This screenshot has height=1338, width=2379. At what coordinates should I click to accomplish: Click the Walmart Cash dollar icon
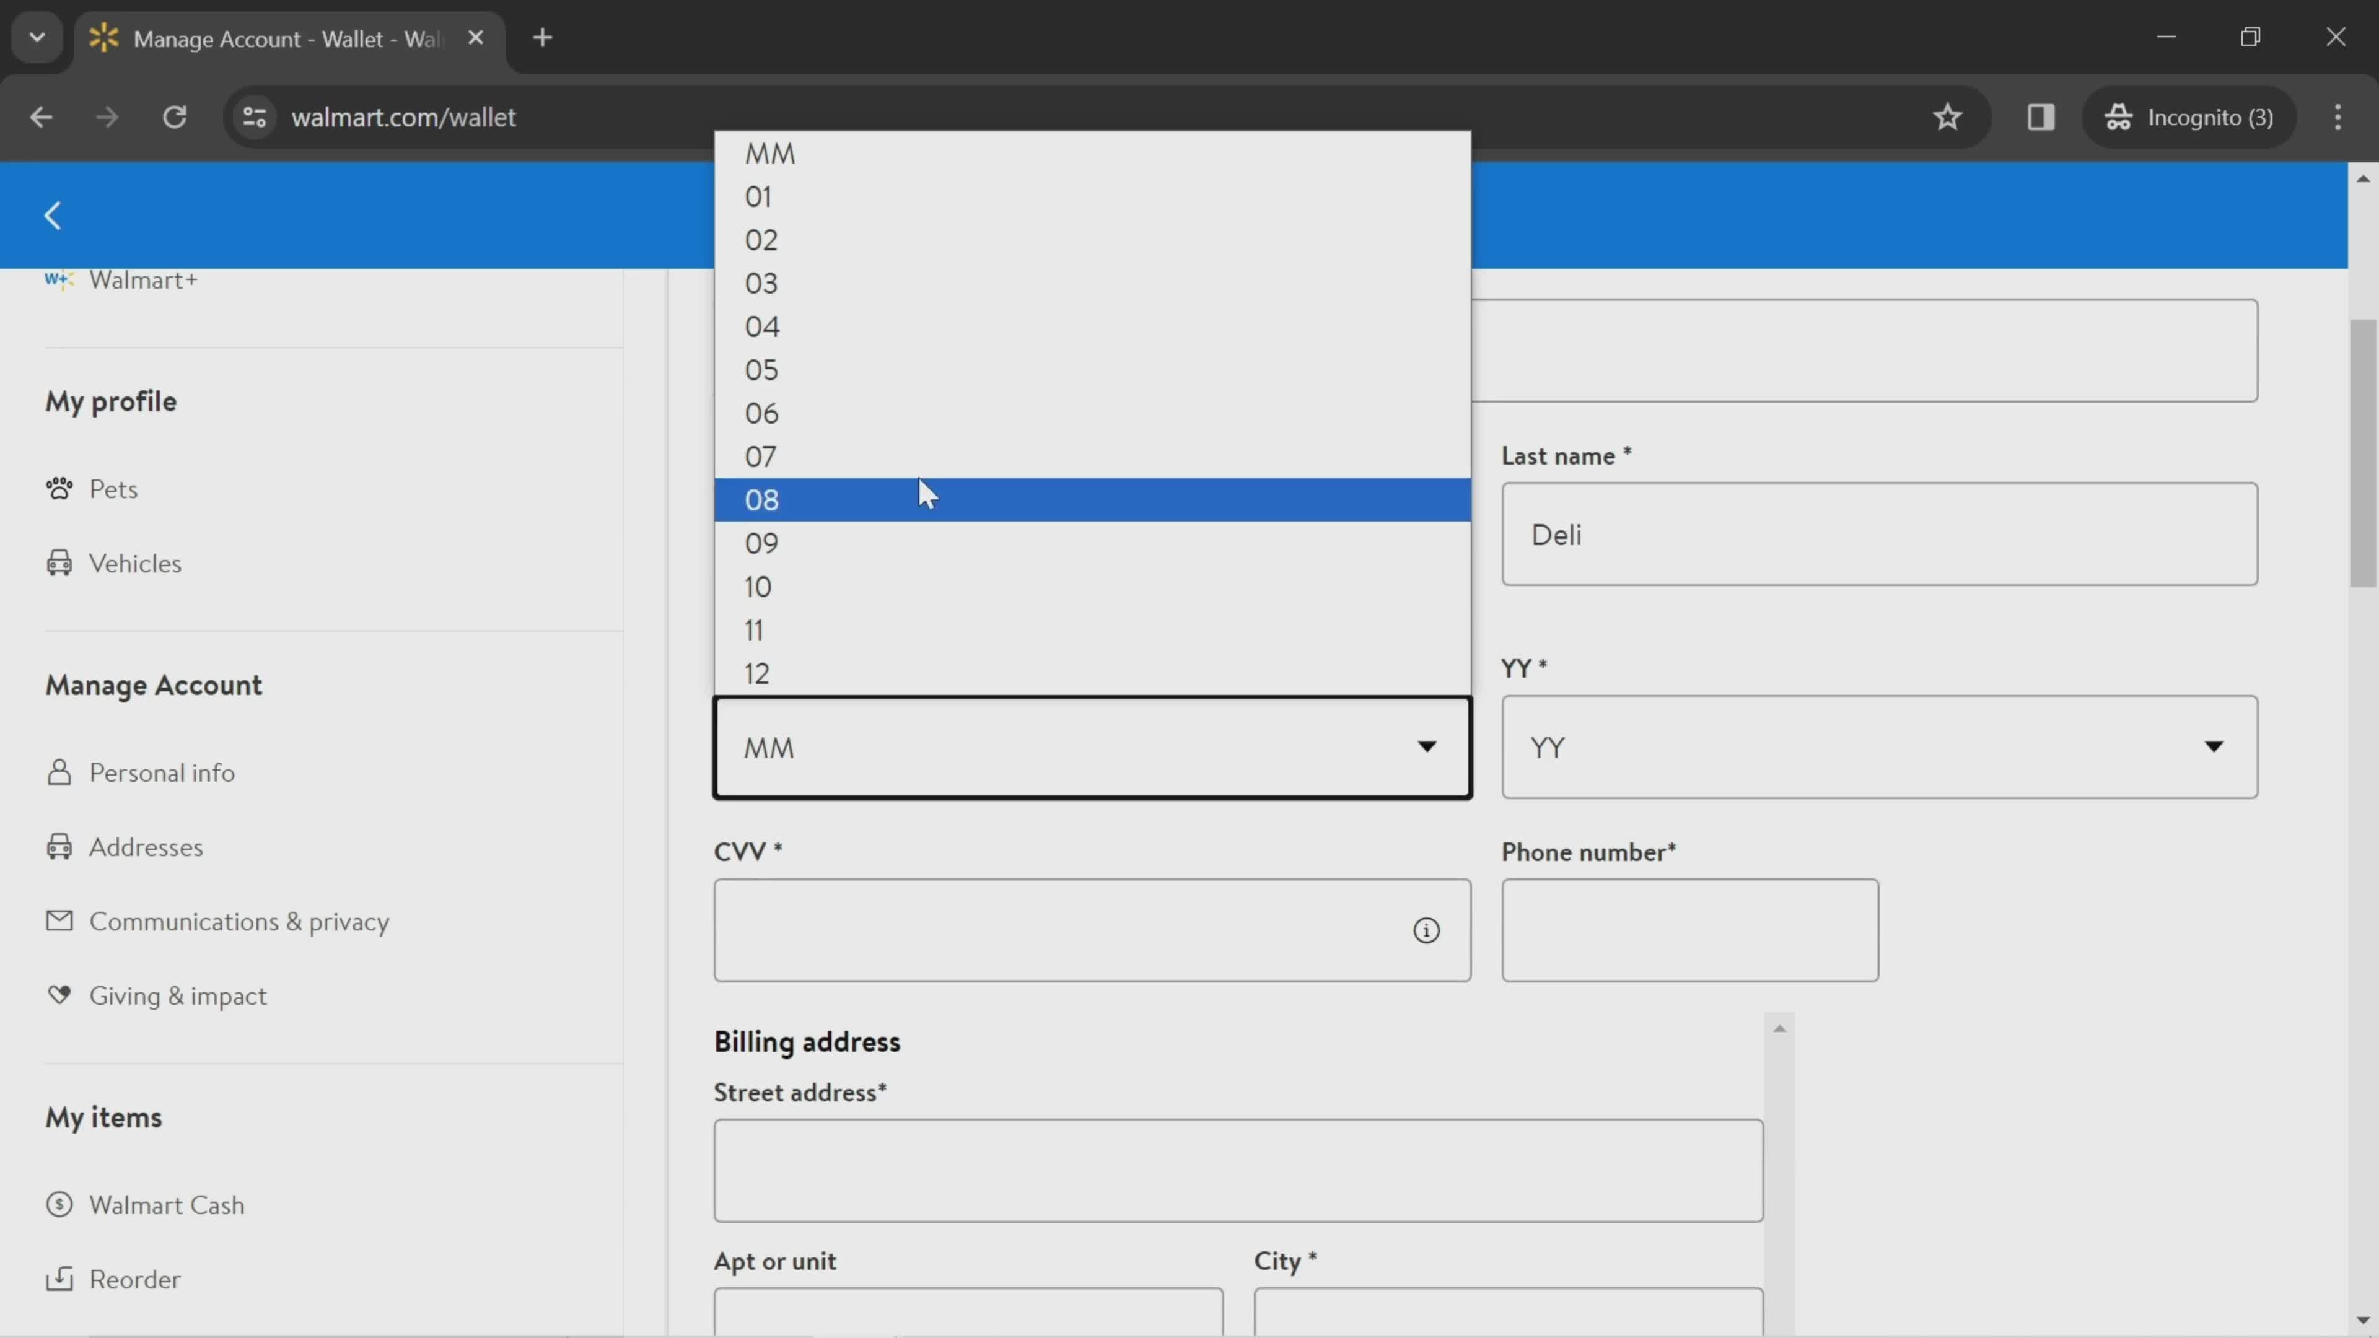coord(59,1204)
